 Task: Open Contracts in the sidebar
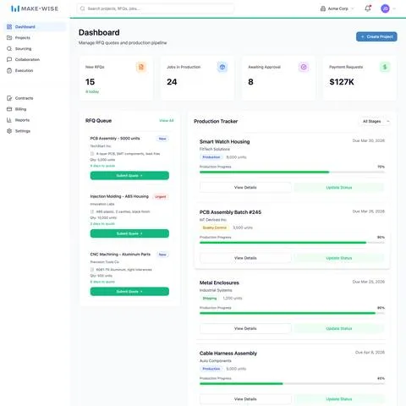pyautogui.click(x=36, y=98)
